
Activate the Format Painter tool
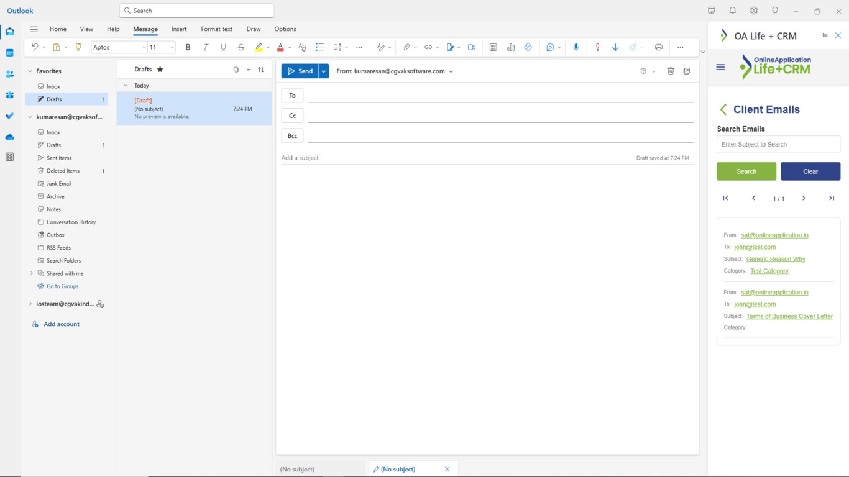(x=78, y=47)
